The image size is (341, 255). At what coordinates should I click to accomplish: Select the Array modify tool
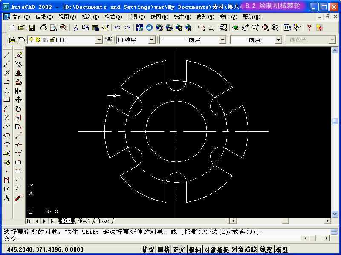tap(18, 91)
